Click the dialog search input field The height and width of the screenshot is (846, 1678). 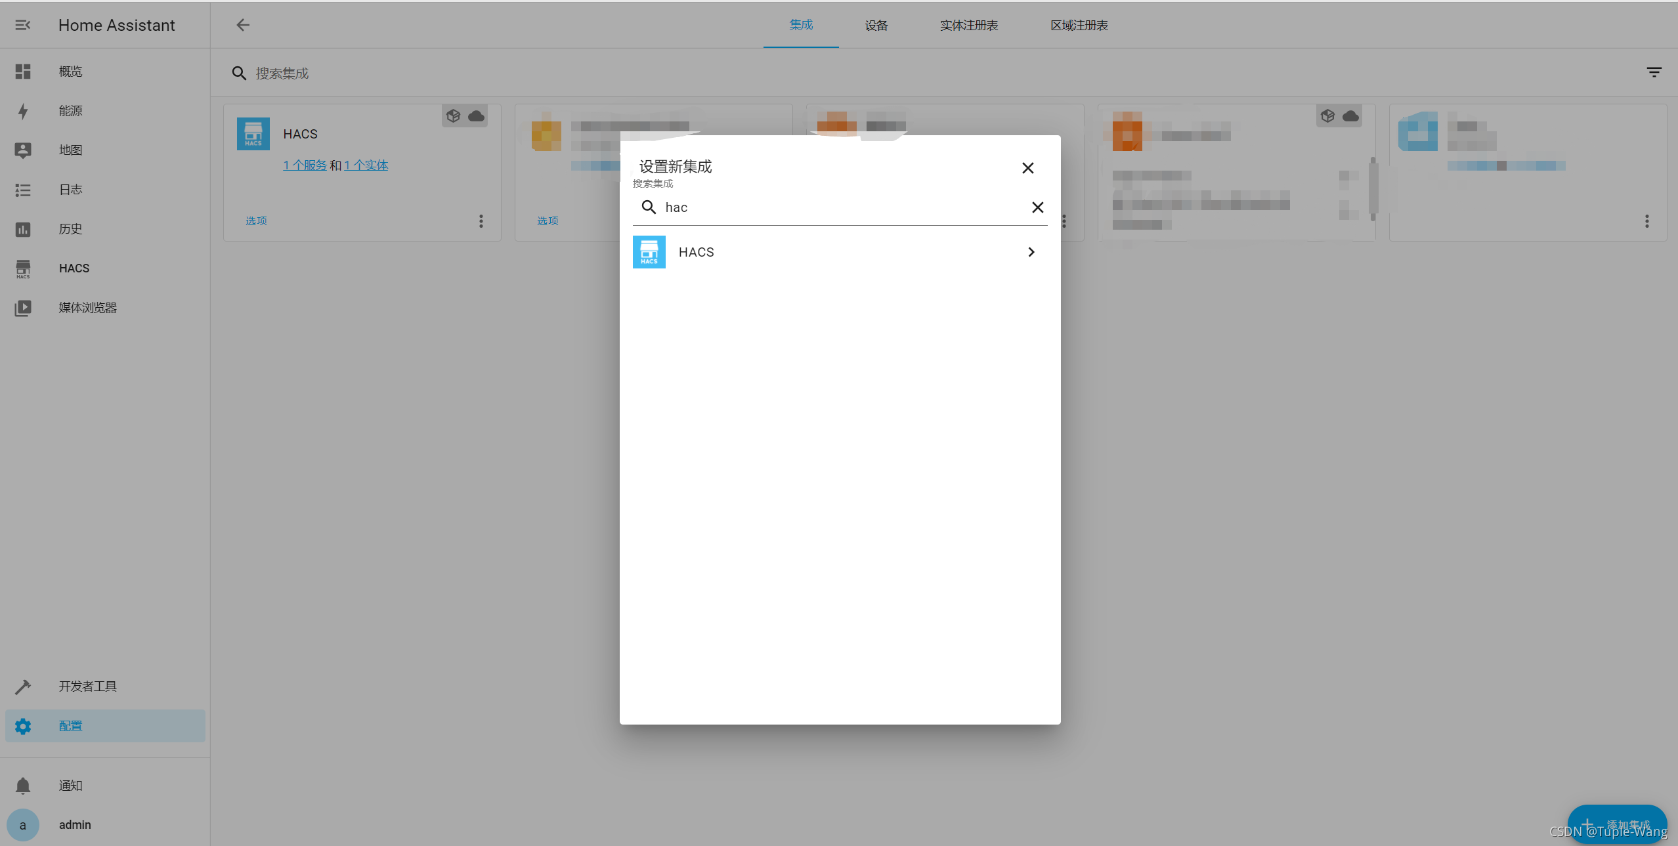tap(840, 207)
